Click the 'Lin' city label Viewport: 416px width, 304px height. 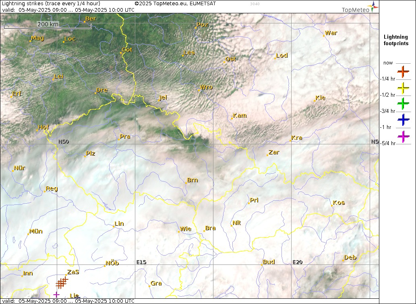point(119,223)
